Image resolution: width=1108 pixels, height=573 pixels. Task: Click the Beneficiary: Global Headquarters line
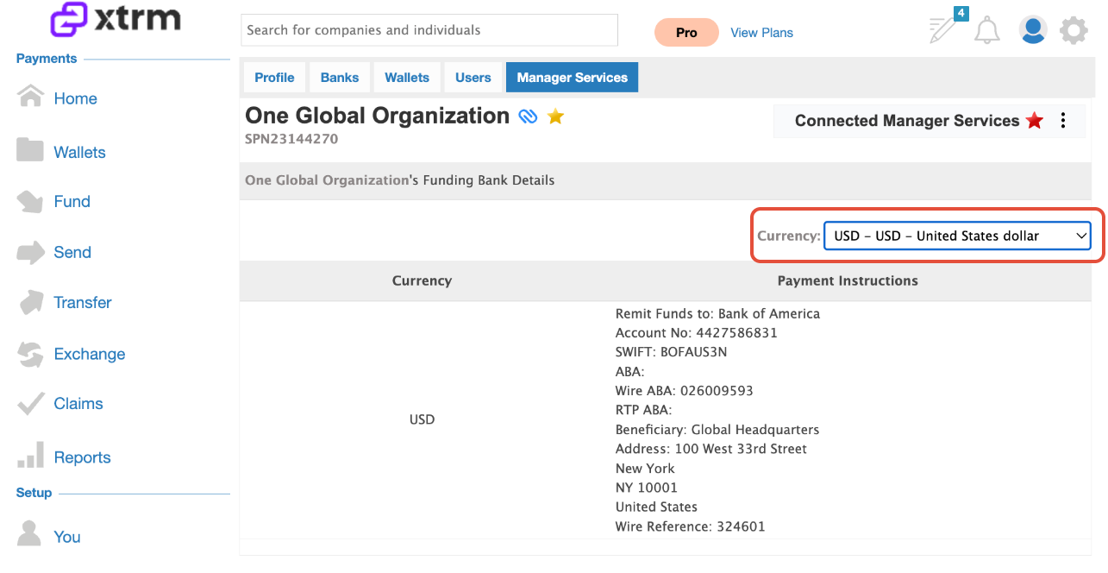[717, 430]
